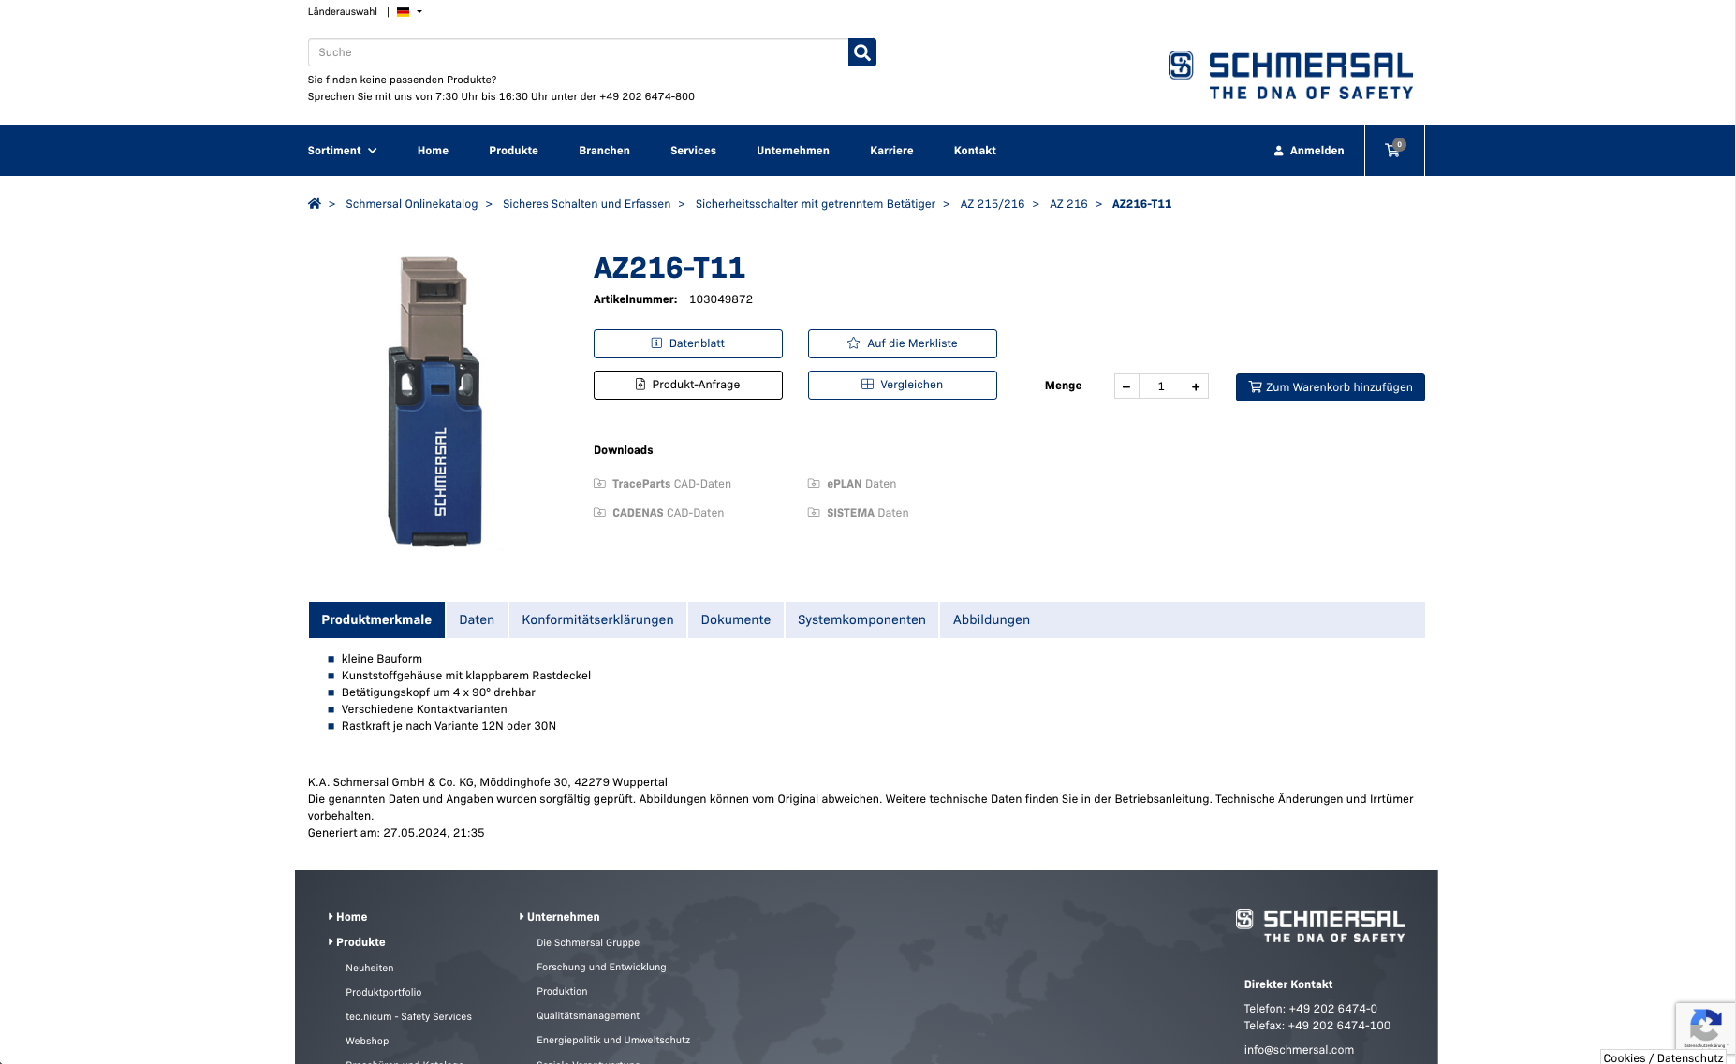Viewport: 1736px width, 1064px height.
Task: Click Auf die Merkliste button
Action: pos(903,343)
